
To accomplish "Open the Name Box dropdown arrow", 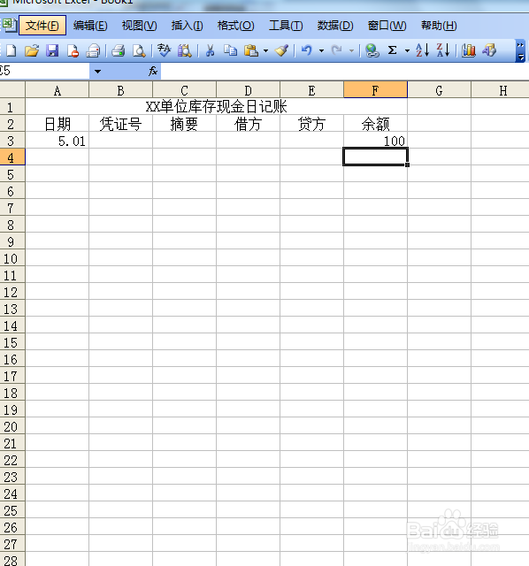I will tap(97, 72).
